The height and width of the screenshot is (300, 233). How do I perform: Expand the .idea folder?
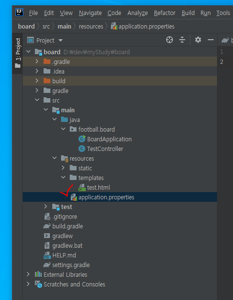[37, 71]
